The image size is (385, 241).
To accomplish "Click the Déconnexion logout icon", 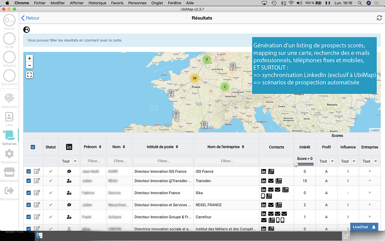I will click(9, 190).
